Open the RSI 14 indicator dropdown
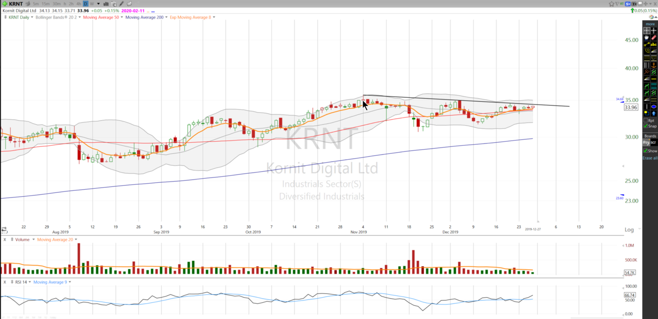The width and height of the screenshot is (658, 319). 30,282
